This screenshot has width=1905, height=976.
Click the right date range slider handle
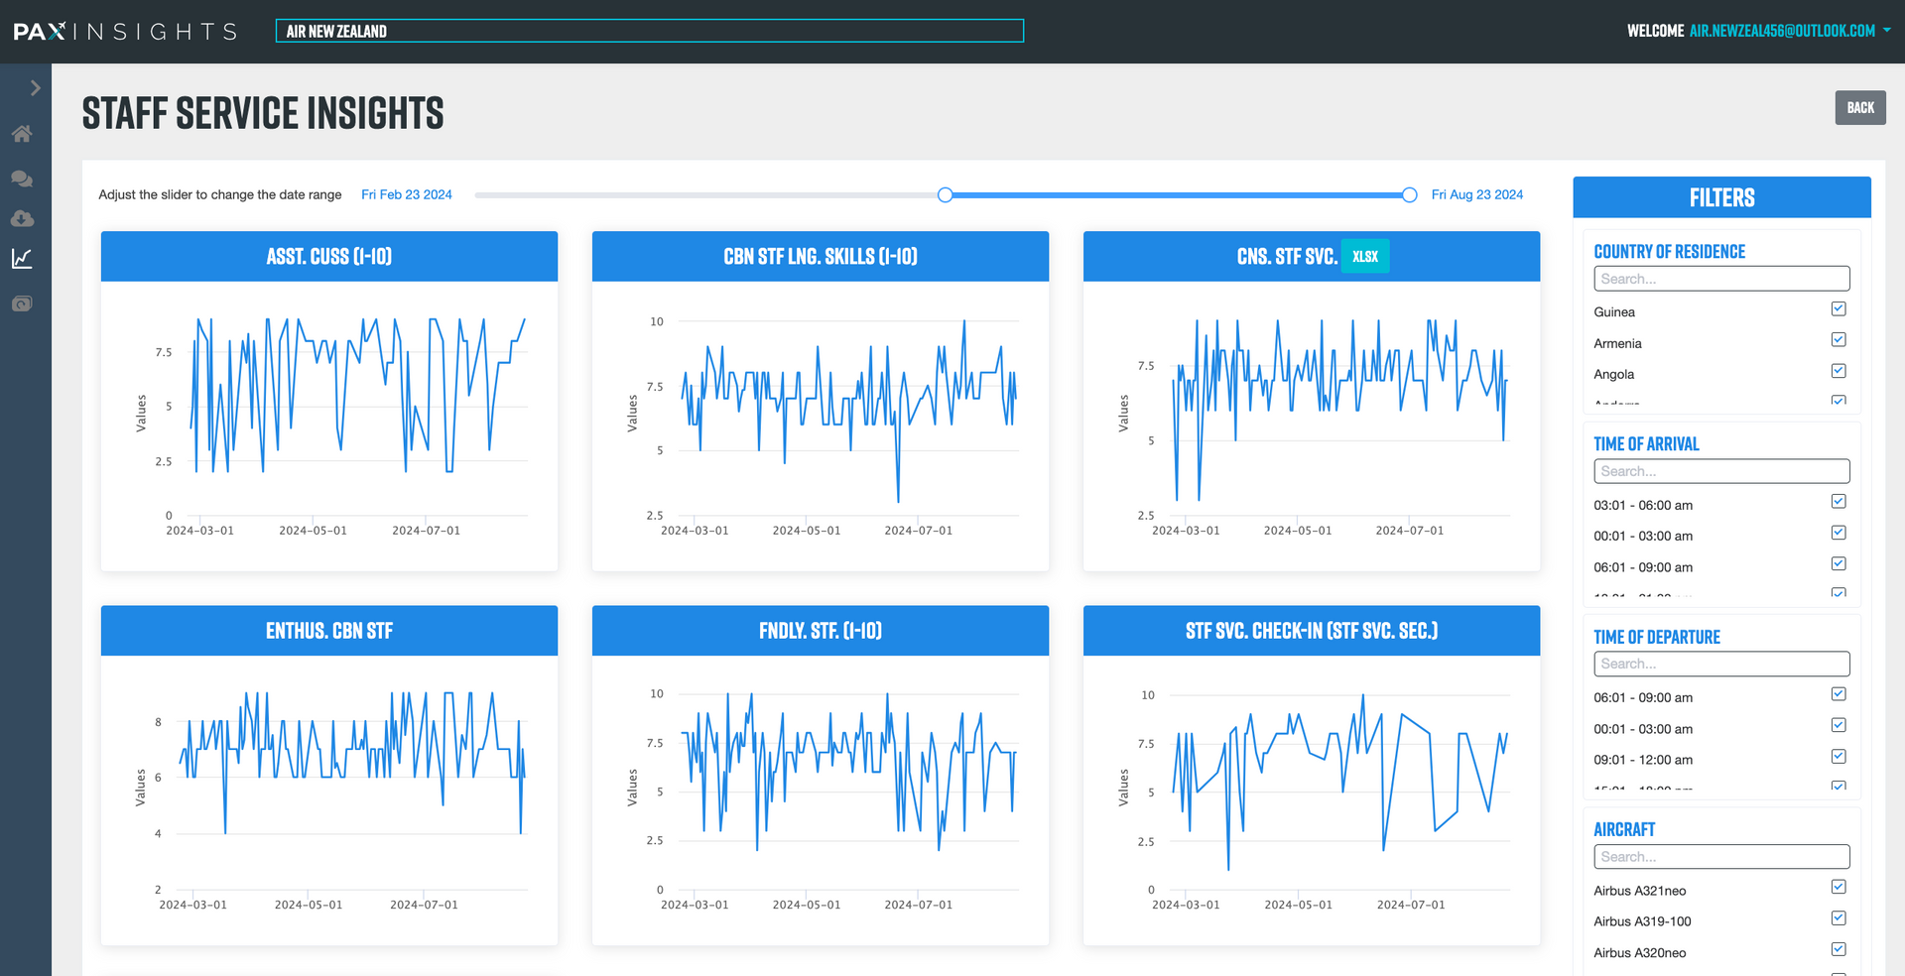[1409, 195]
